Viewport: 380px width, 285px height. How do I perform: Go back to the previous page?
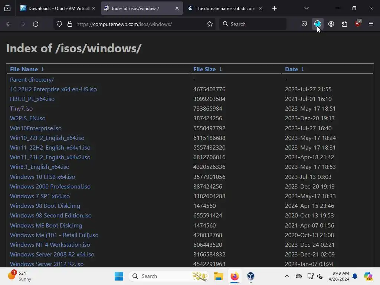click(x=9, y=24)
